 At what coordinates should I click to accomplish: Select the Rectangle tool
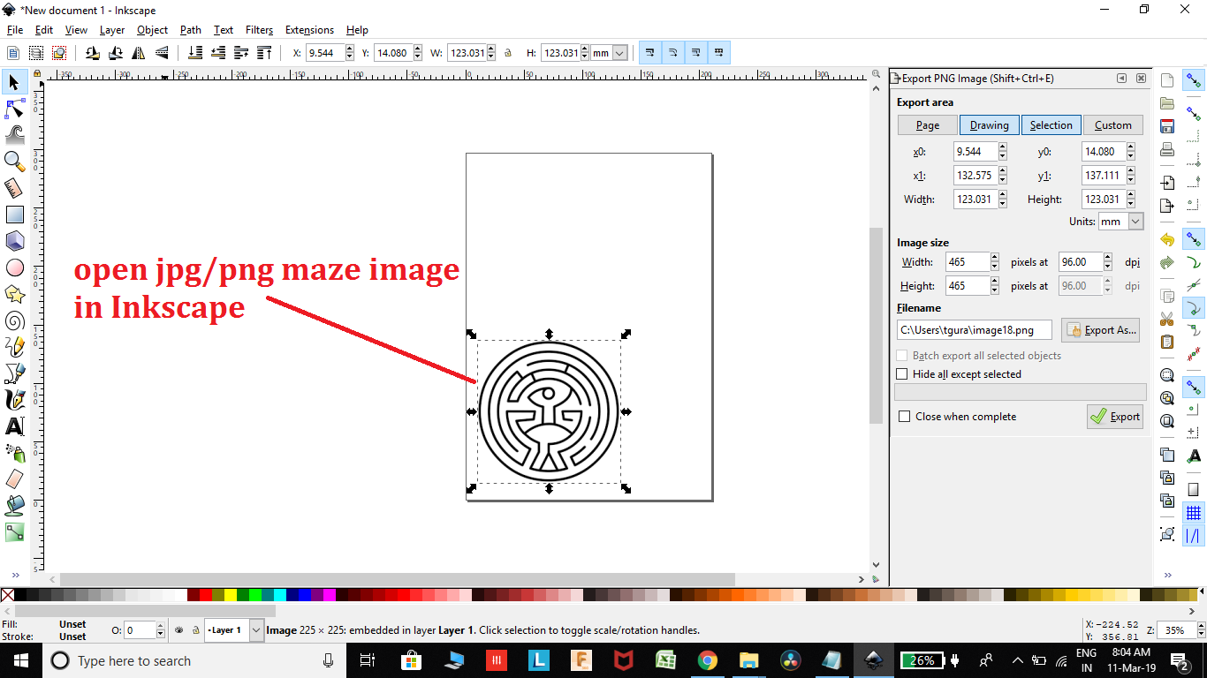click(15, 215)
